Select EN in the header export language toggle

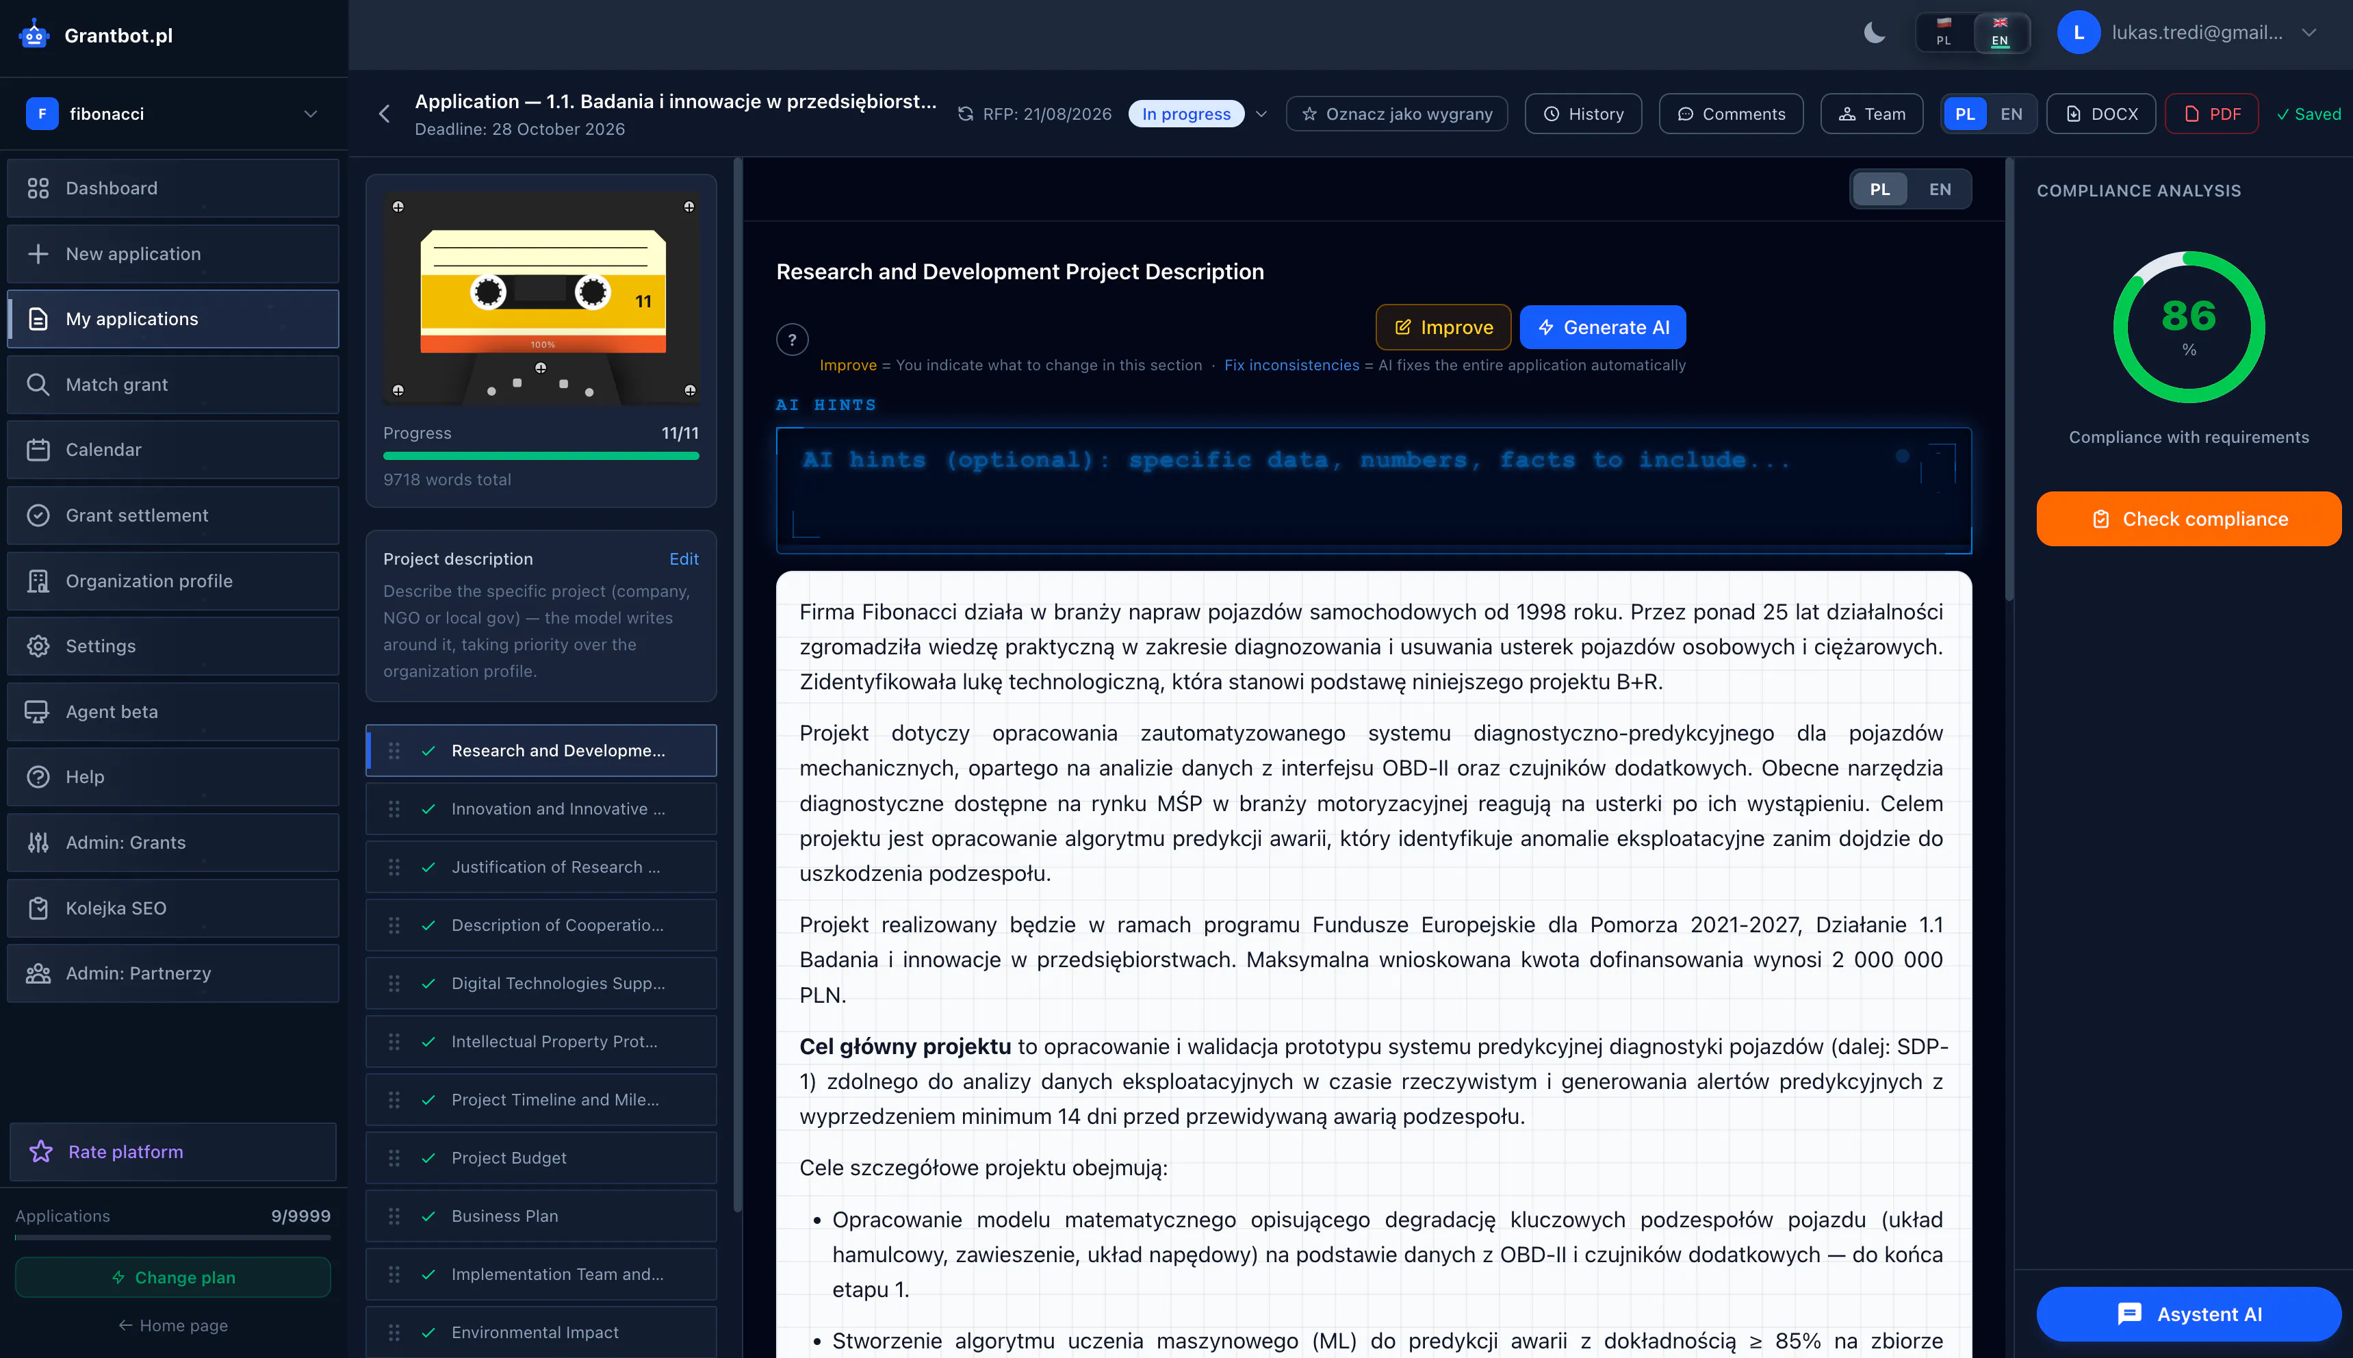click(2011, 114)
